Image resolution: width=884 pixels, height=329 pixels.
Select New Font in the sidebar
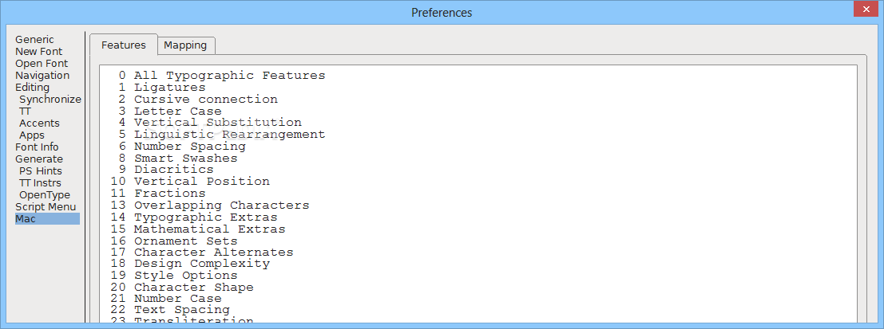point(39,51)
